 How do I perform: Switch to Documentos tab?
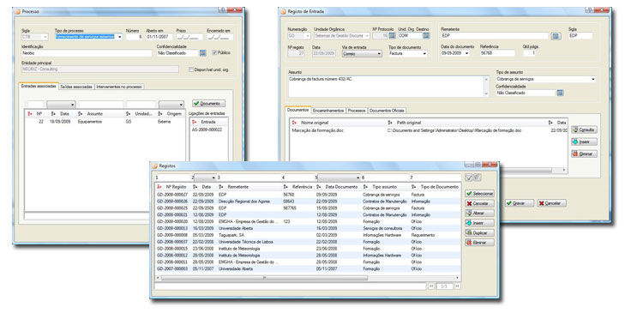pyautogui.click(x=298, y=110)
